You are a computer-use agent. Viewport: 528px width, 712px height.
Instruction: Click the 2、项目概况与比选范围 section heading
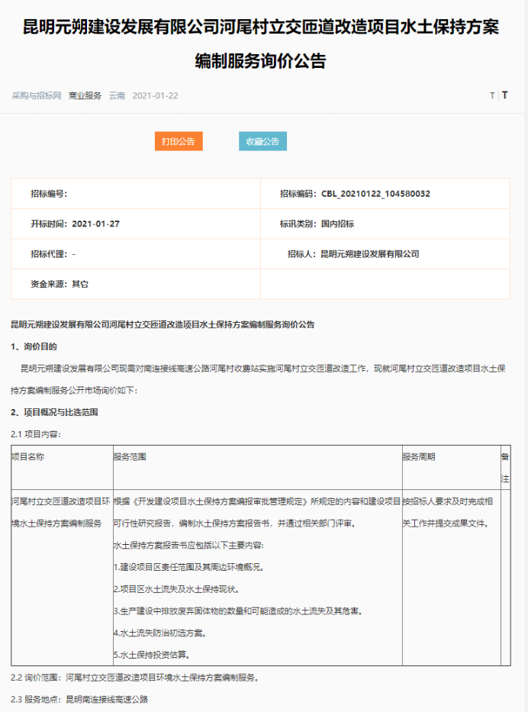pyautogui.click(x=54, y=412)
